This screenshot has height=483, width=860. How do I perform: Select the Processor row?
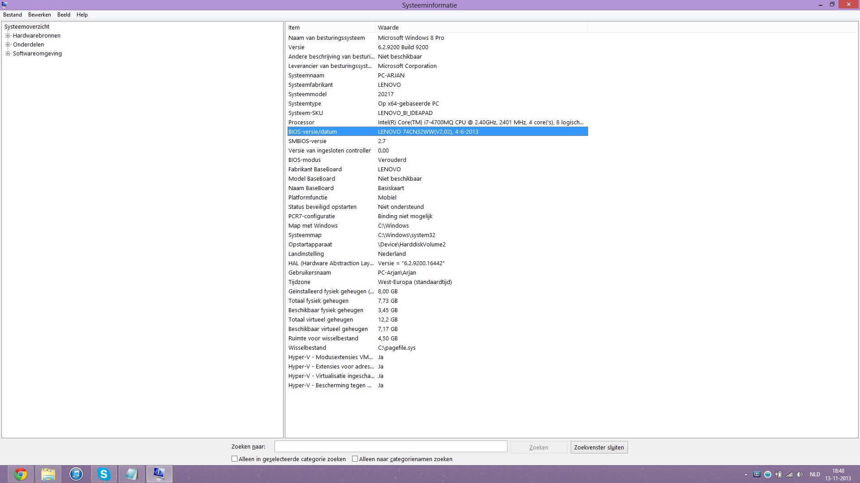pos(437,123)
